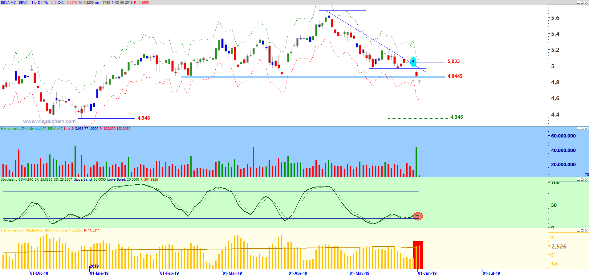The width and height of the screenshot is (589, 275).
Task: Click the 'm: 4,7780' low value
Action: click(x=103, y=2)
